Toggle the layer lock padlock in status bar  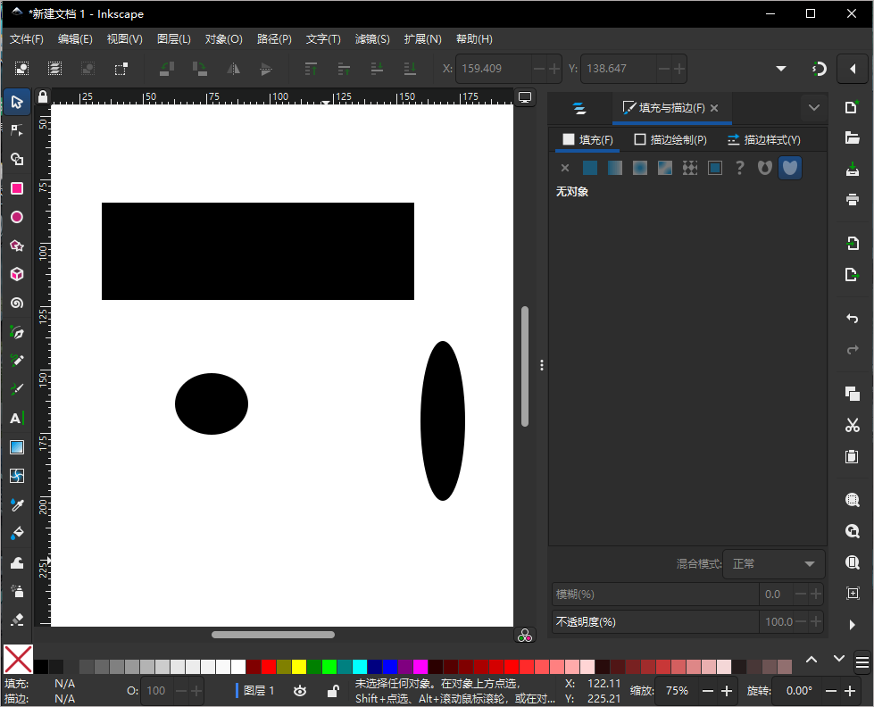(333, 690)
